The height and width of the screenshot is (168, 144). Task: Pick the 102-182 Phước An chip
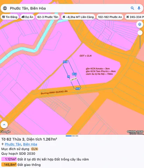pos(110,17)
